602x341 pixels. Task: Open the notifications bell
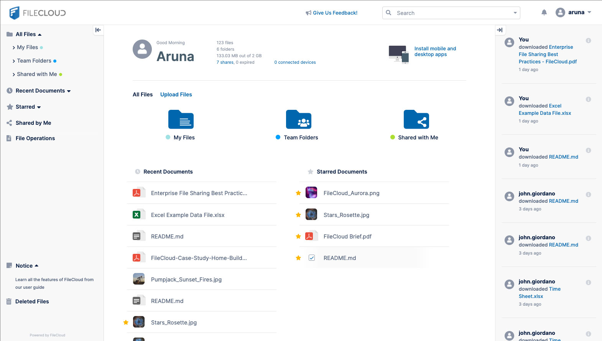[544, 12]
